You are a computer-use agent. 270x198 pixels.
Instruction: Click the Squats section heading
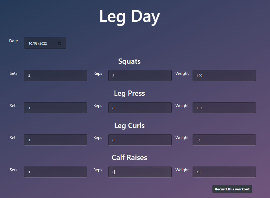point(129,61)
